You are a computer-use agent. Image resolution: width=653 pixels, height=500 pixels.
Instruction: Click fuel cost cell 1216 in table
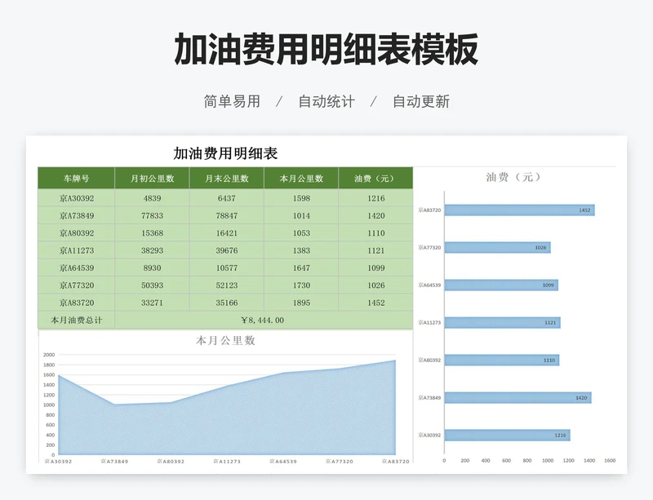375,198
